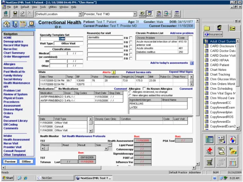243x182 pixels.
Task: Click Add to today's assessments link
Action: click(x=169, y=63)
